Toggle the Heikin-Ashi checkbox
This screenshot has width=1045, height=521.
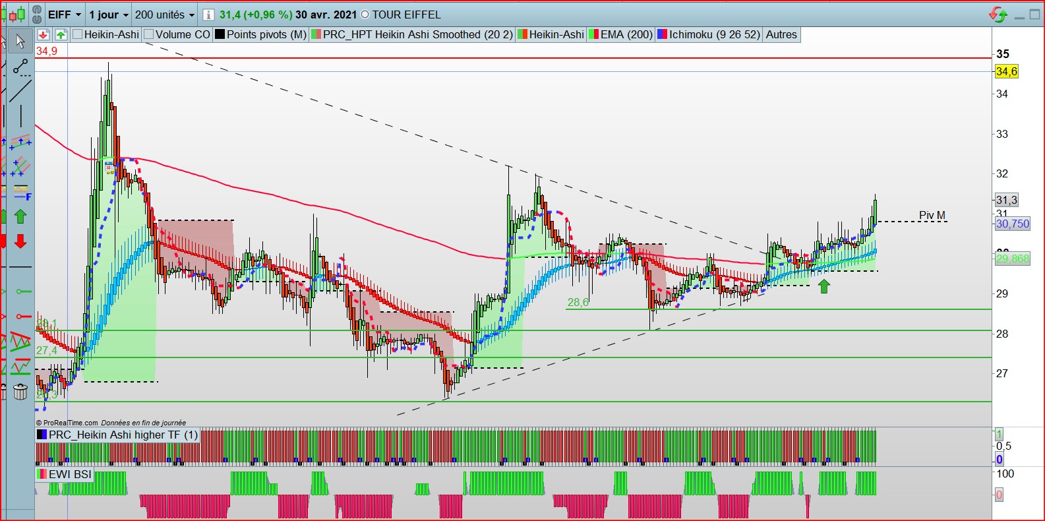[x=78, y=34]
